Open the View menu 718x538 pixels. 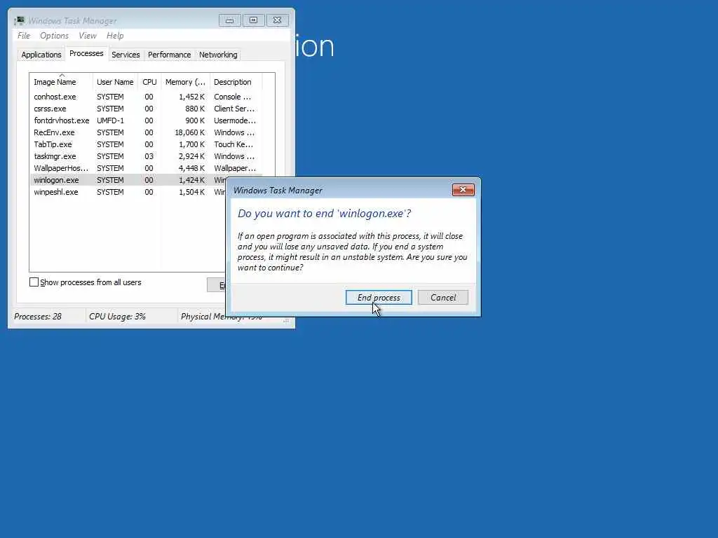[x=87, y=36]
